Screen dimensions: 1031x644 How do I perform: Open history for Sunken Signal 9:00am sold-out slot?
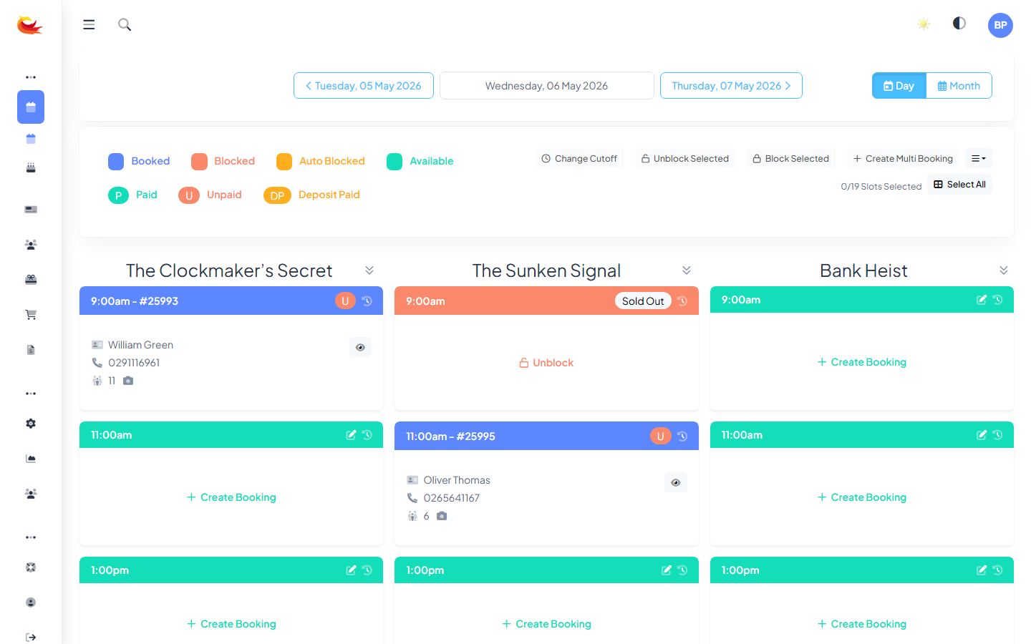click(x=682, y=301)
